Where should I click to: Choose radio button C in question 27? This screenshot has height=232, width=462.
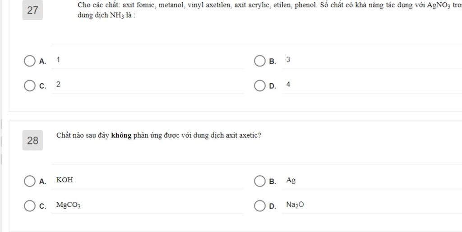coord(29,86)
